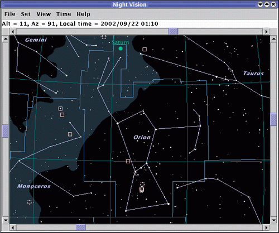Open the File menu

(x=10, y=14)
